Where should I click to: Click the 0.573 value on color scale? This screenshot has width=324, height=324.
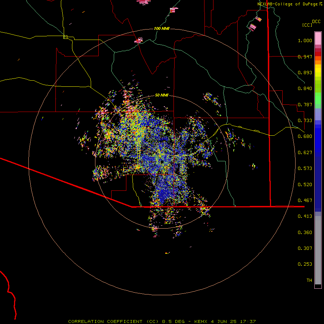[305, 168]
